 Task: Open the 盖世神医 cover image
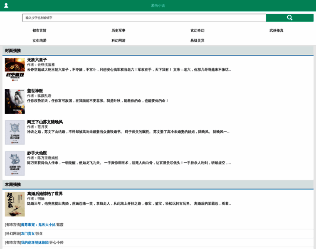point(15,101)
